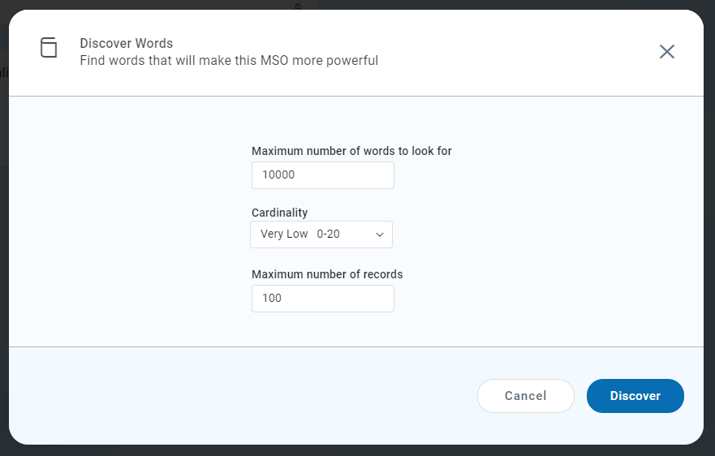Click the dimmed backdrop above the dialog
The height and width of the screenshot is (456, 715).
pos(162,4)
